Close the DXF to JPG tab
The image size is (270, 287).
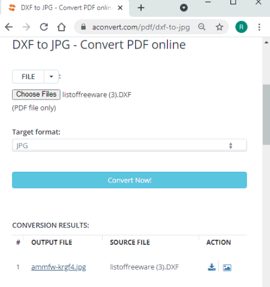click(x=120, y=8)
